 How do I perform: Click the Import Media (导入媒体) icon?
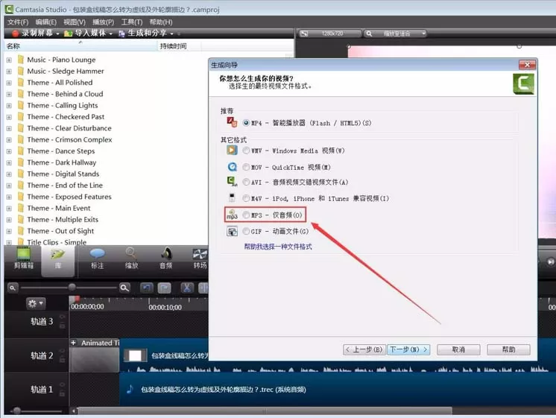pyautogui.click(x=68, y=34)
